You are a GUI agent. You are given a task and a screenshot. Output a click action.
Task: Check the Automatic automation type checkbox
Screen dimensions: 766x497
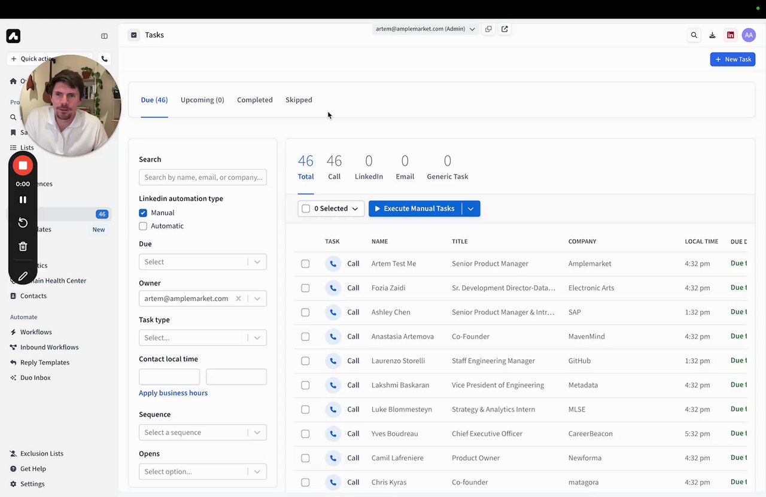click(143, 226)
